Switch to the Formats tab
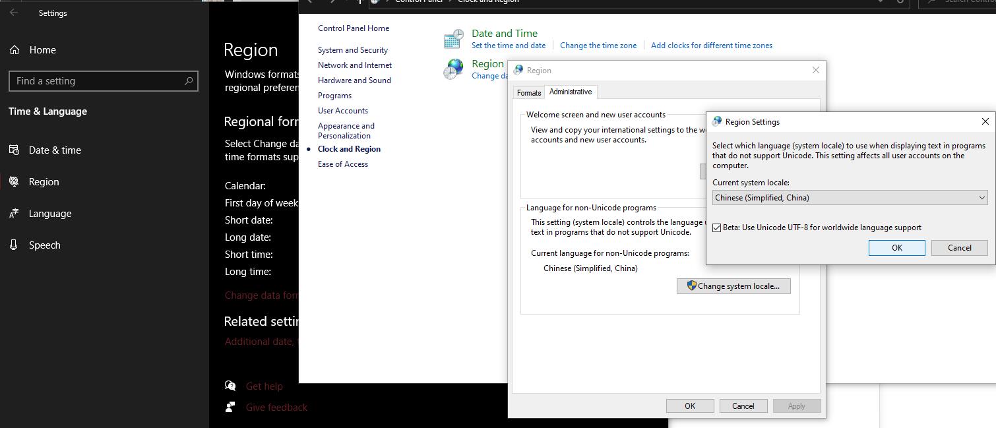The height and width of the screenshot is (428, 996). click(529, 93)
